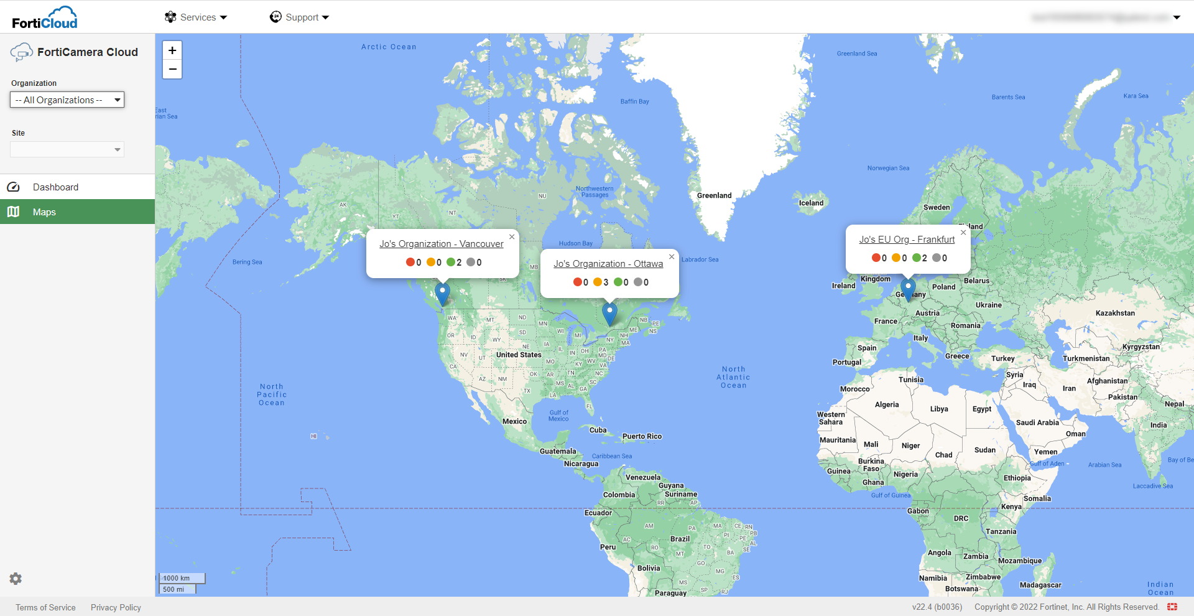Image resolution: width=1194 pixels, height=616 pixels.
Task: Click the green status dot in Ottawa popup
Action: coord(618,282)
